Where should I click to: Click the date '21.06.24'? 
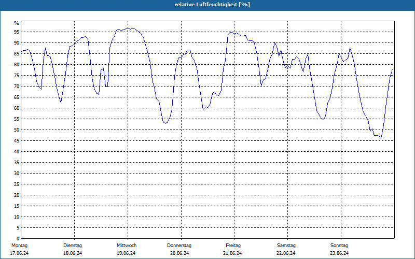(232, 253)
